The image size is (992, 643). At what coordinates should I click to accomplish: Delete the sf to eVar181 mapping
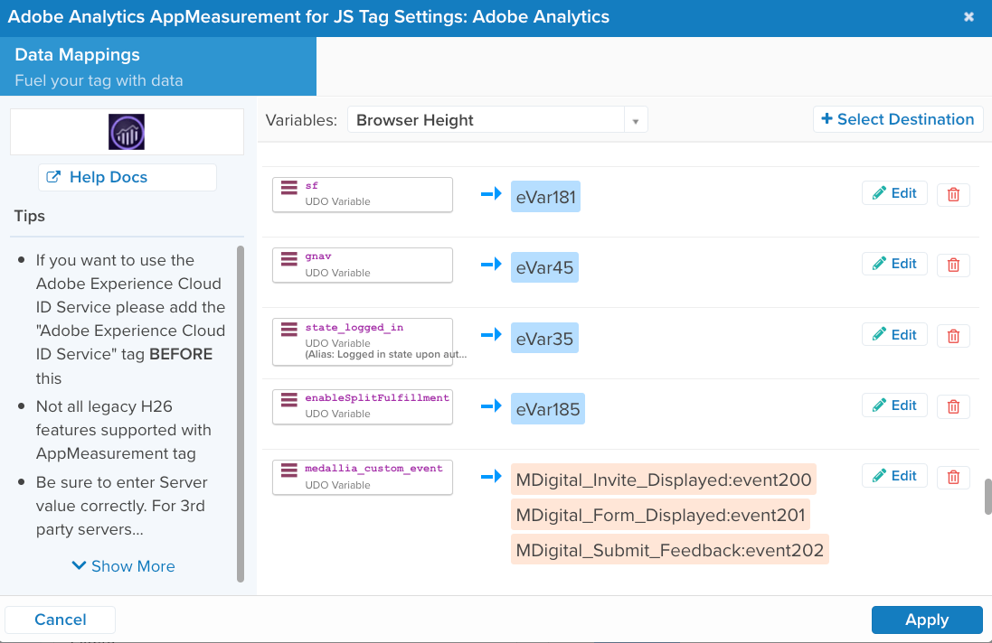coord(952,194)
